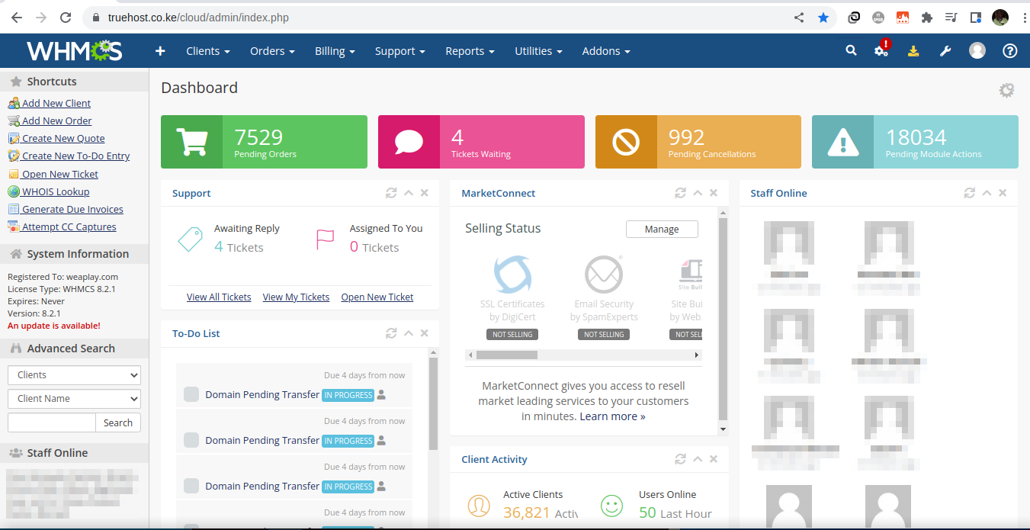The height and width of the screenshot is (530, 1030).
Task: Open the My Account profile icon
Action: pyautogui.click(x=977, y=50)
